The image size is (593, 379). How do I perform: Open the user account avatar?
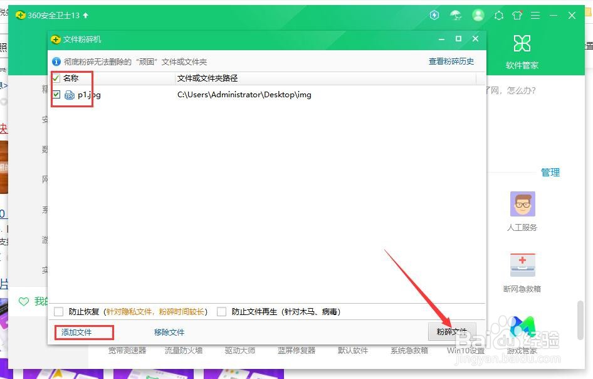point(478,15)
